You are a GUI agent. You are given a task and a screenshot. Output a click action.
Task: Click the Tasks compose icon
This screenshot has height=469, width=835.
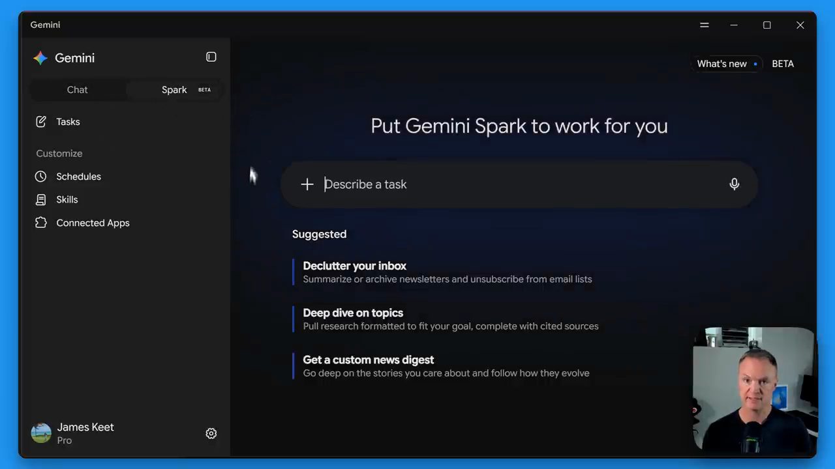[41, 122]
